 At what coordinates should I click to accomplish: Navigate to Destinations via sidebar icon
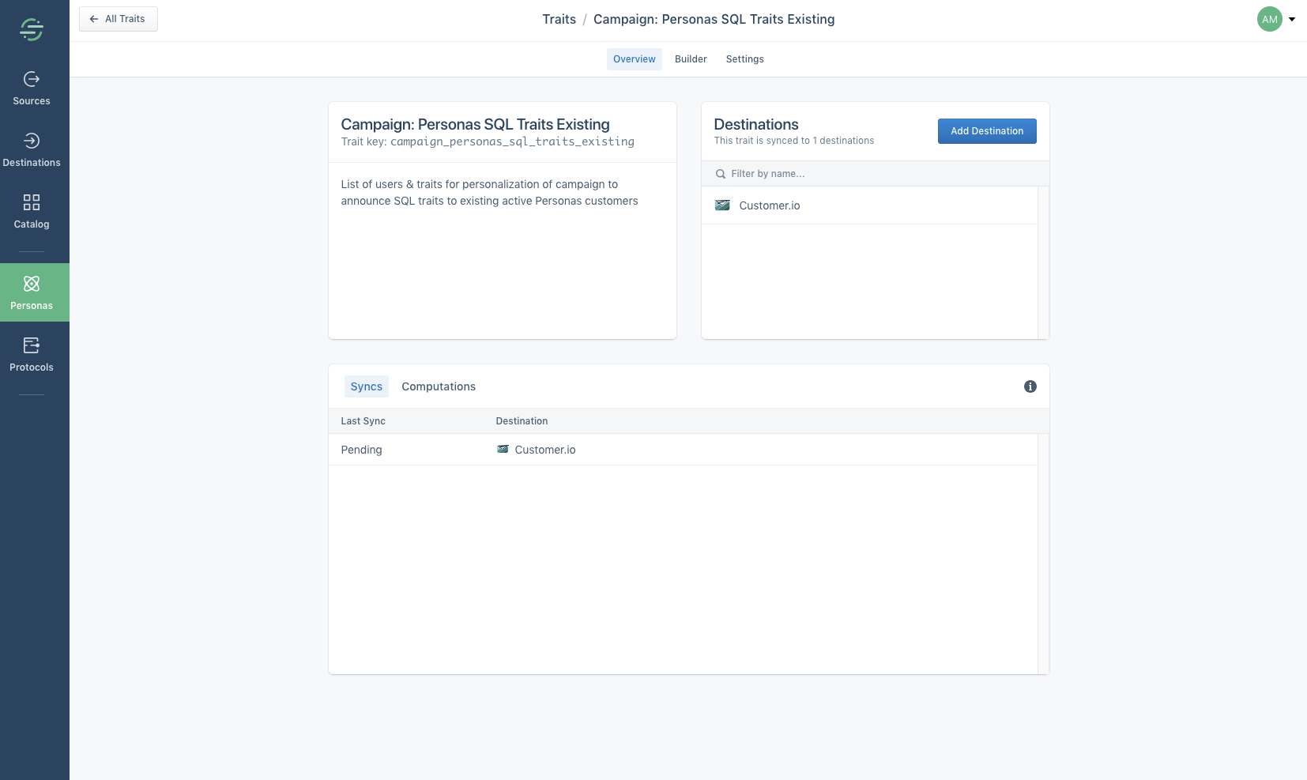tap(32, 149)
